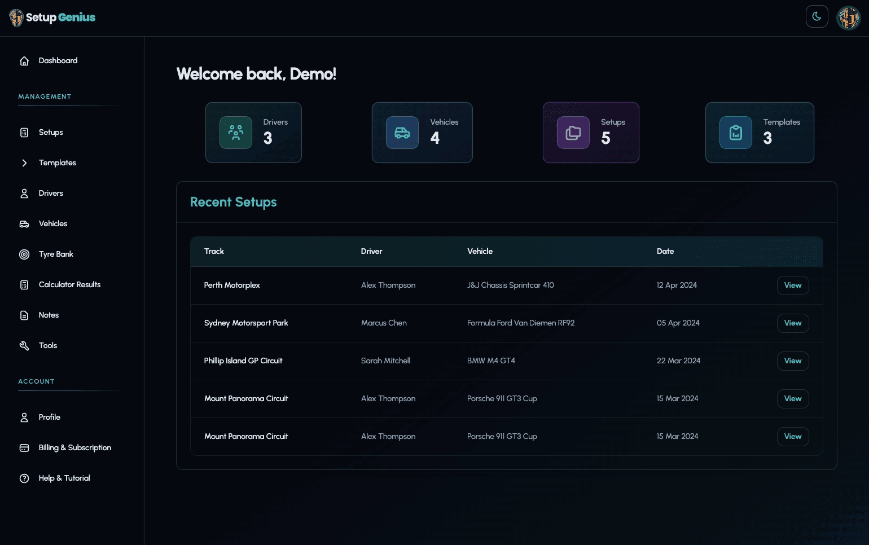The image size is (869, 545).
Task: View the Sydney Motorsport Park setup
Action: tap(793, 323)
